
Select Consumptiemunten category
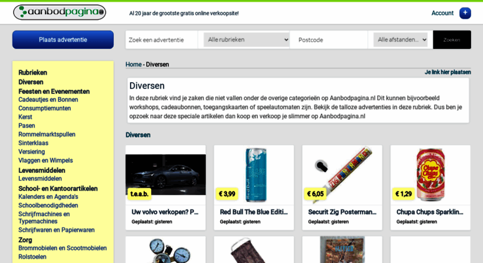(45, 108)
